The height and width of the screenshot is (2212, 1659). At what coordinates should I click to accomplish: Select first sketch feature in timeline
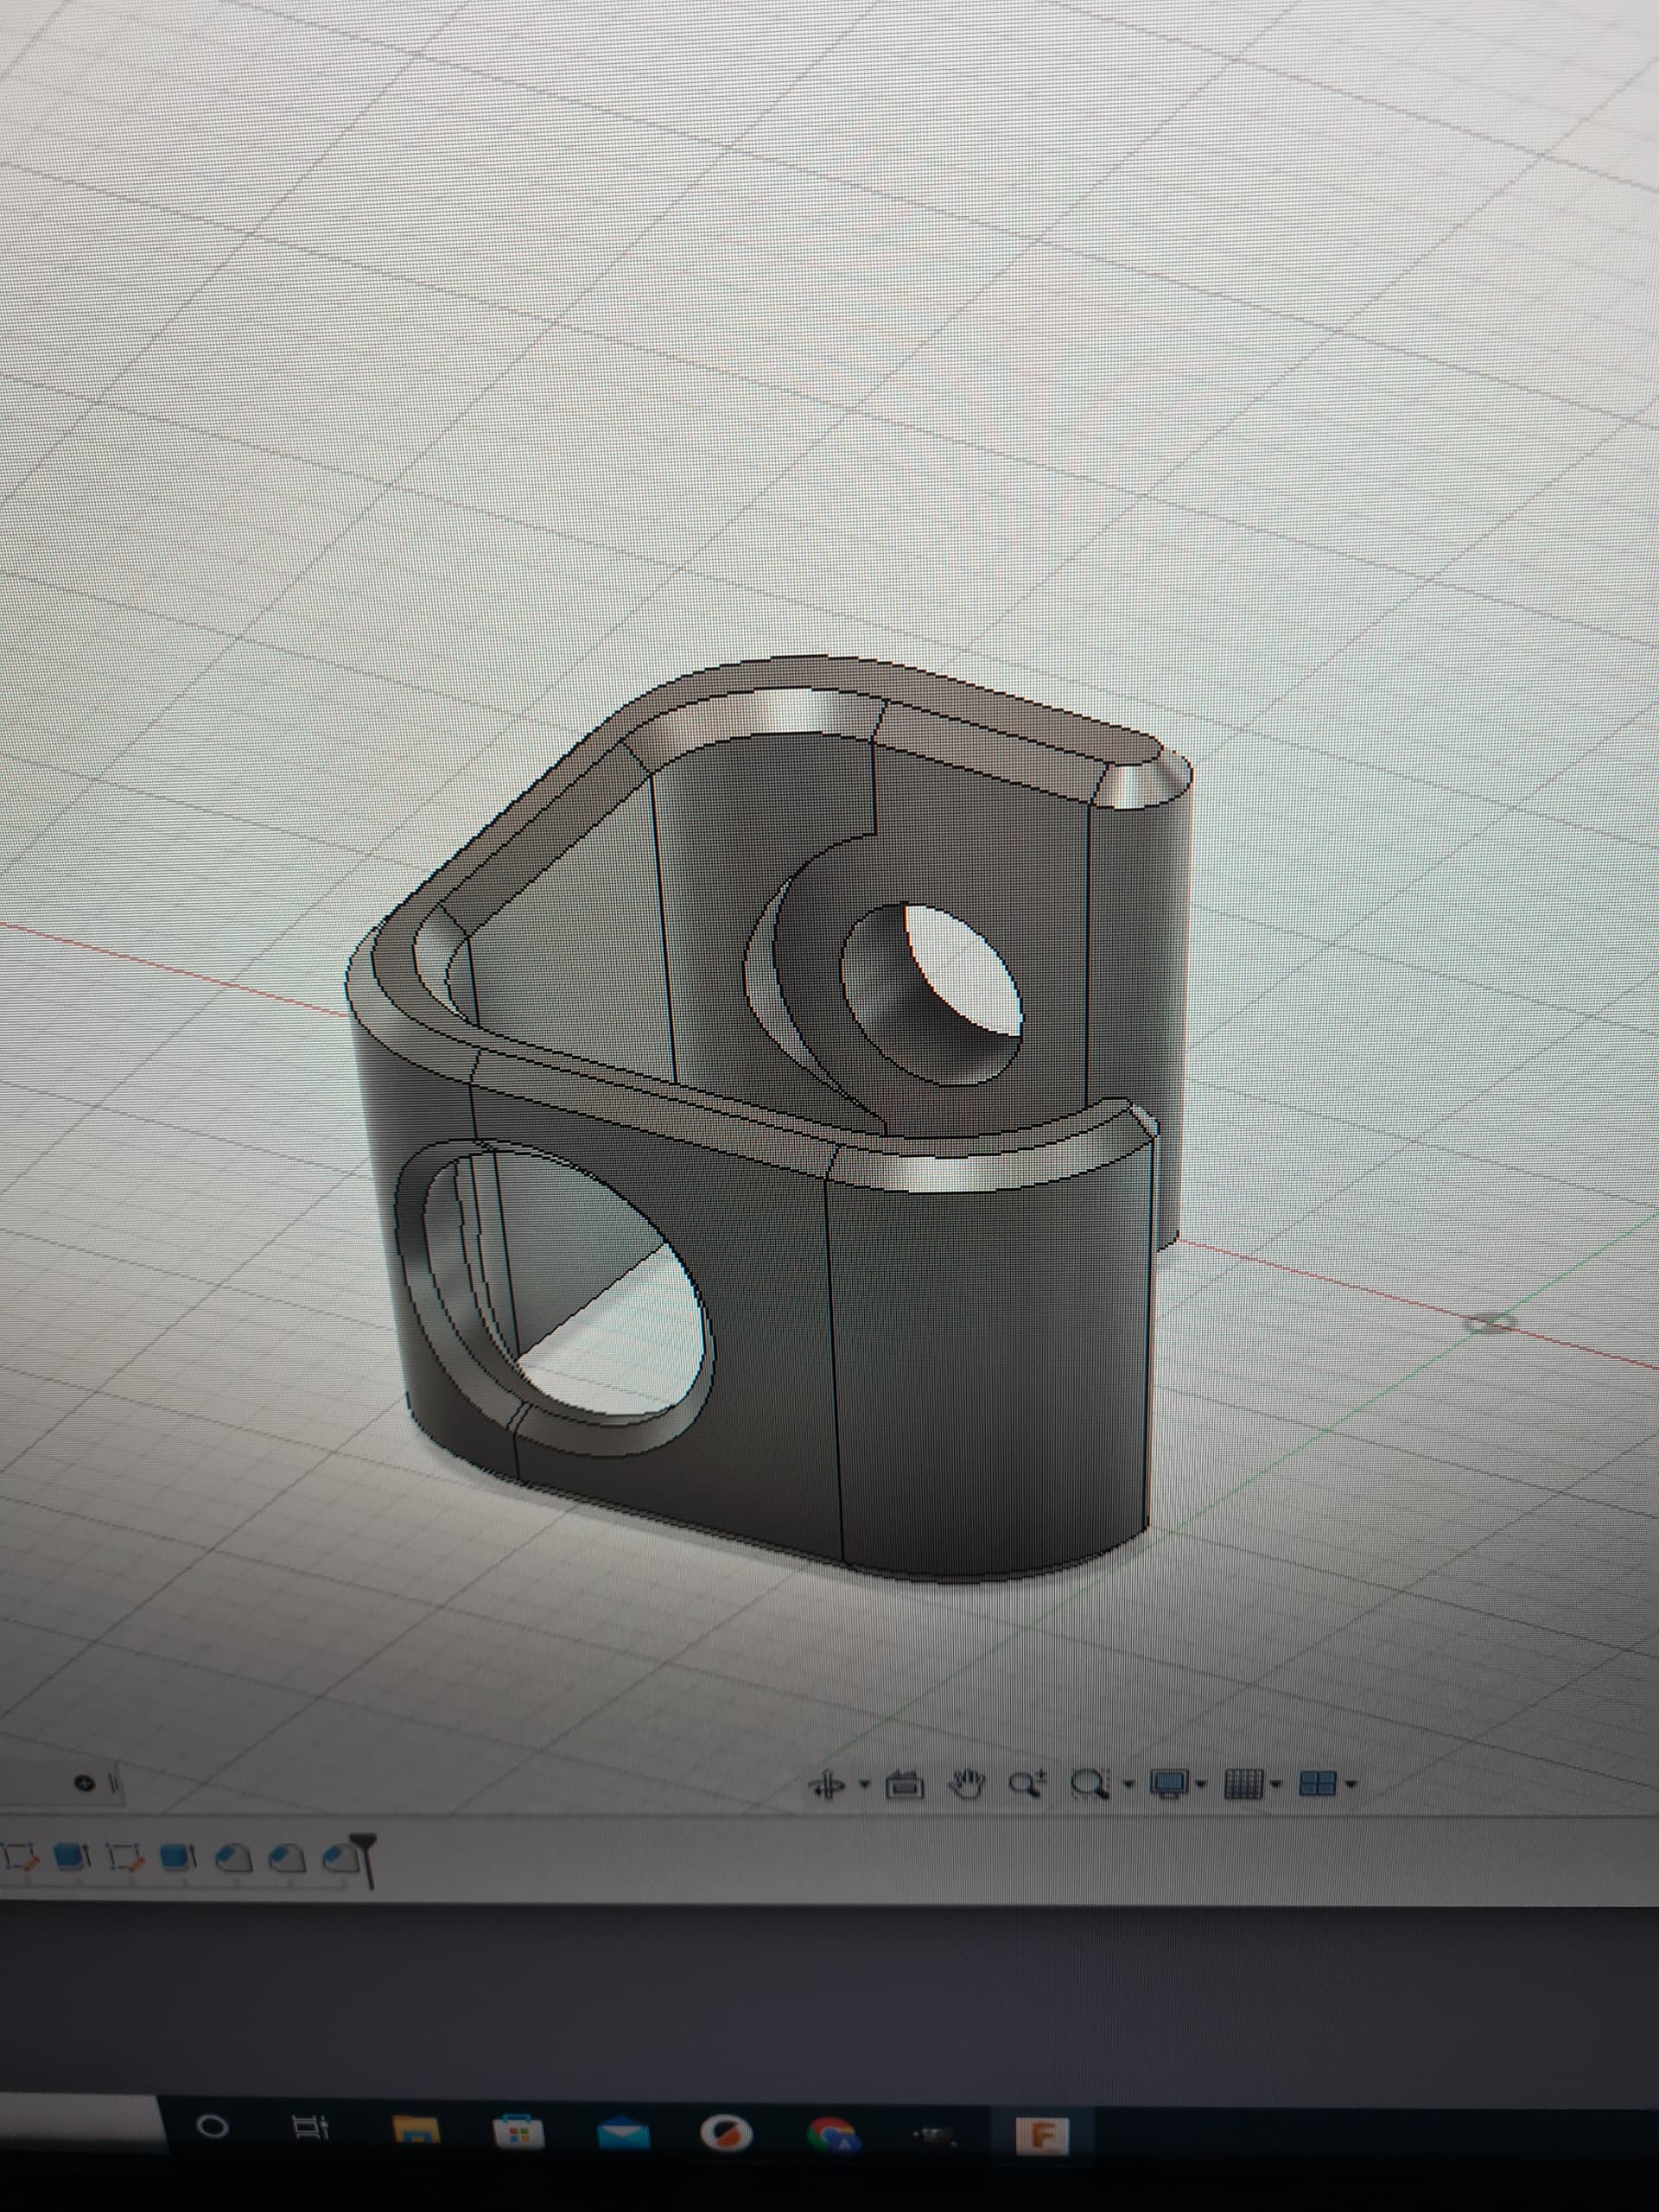pos(20,1857)
